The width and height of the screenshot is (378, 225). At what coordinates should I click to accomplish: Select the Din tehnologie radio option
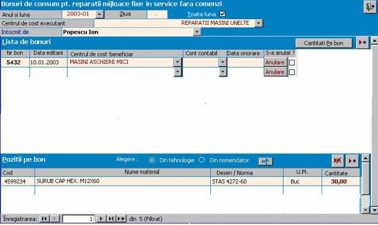pos(152,160)
